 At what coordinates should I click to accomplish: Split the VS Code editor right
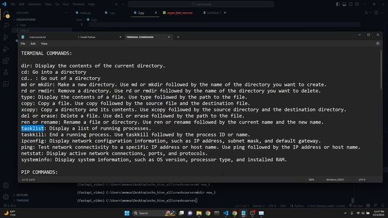coord(376,13)
